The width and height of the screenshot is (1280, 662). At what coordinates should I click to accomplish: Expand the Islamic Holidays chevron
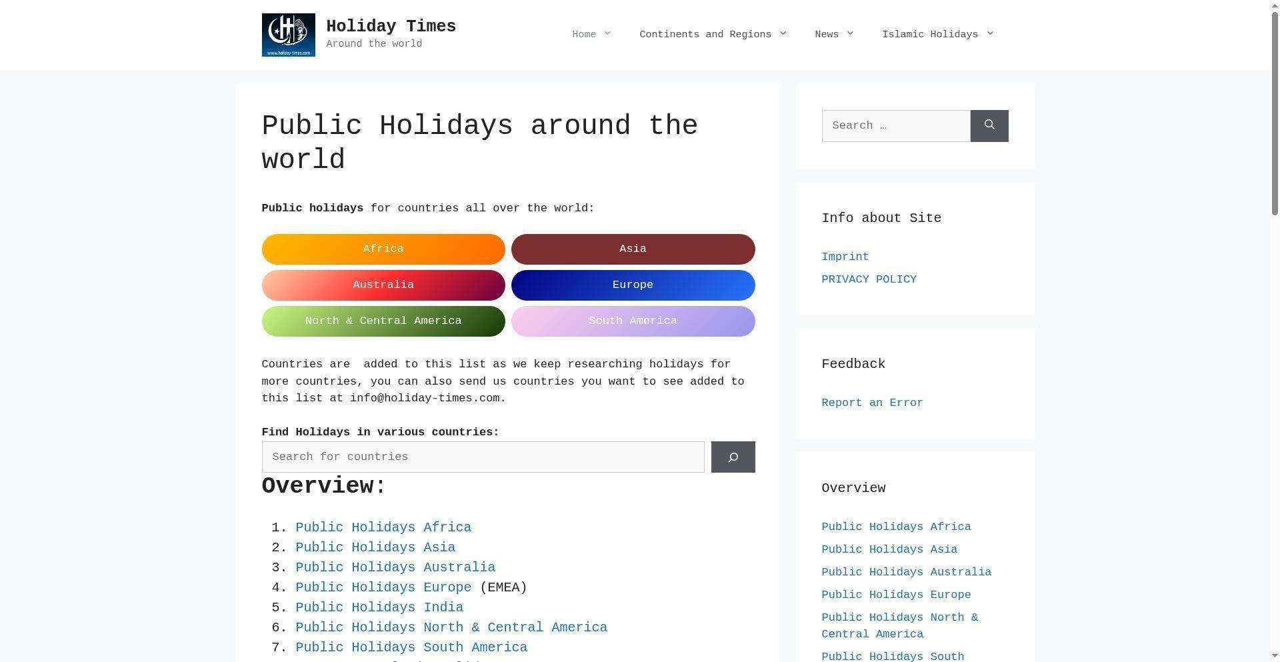(990, 34)
